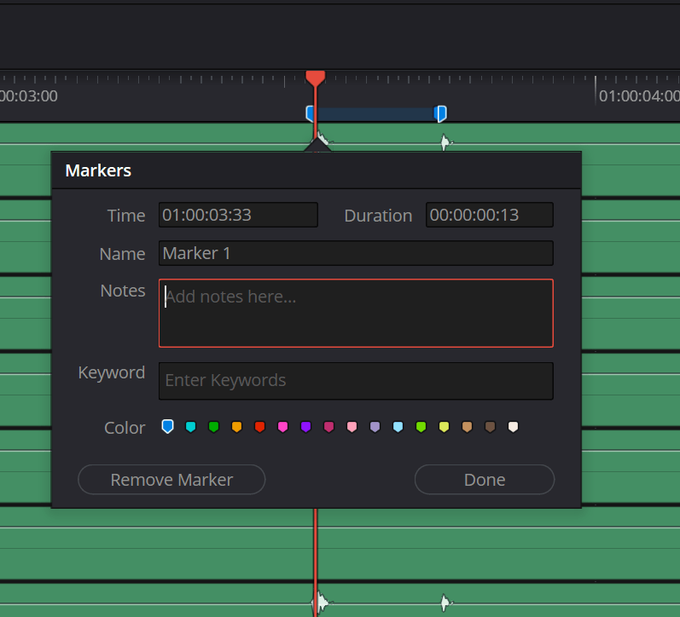
Task: Select the lavender marker color
Action: (375, 427)
